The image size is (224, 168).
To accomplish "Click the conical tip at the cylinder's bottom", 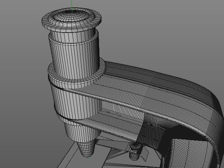I will tap(86, 149).
